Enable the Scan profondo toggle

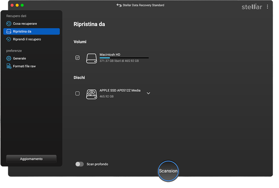coord(79,164)
